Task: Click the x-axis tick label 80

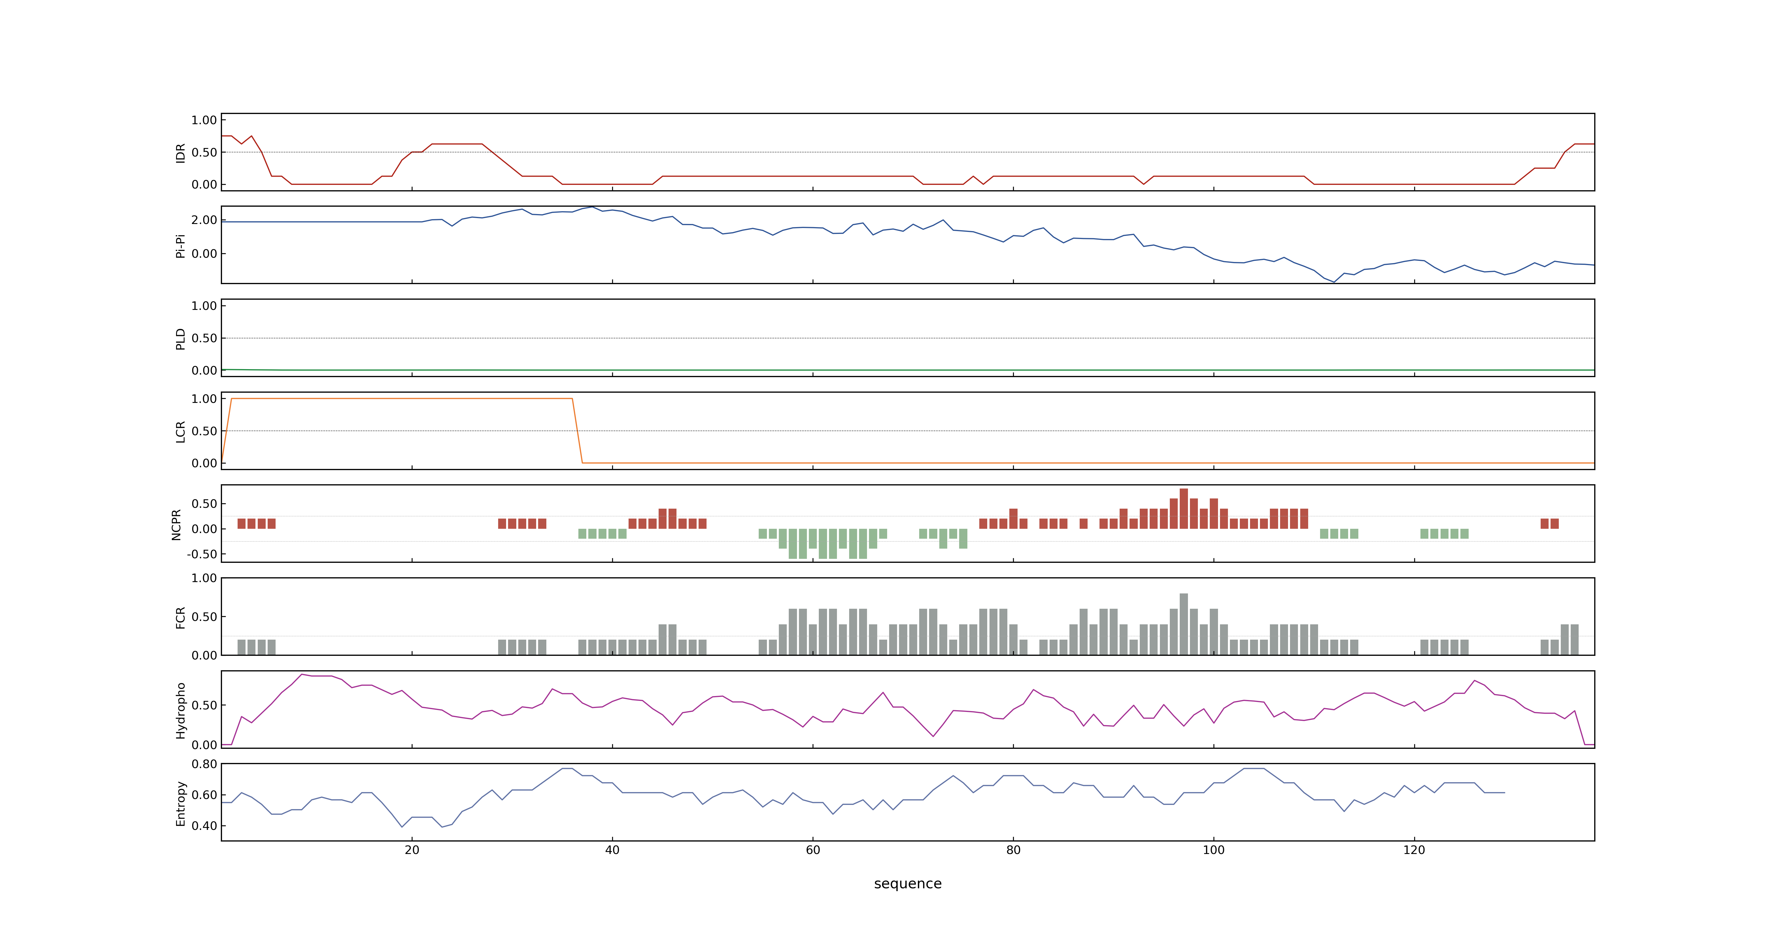Action: click(1013, 850)
